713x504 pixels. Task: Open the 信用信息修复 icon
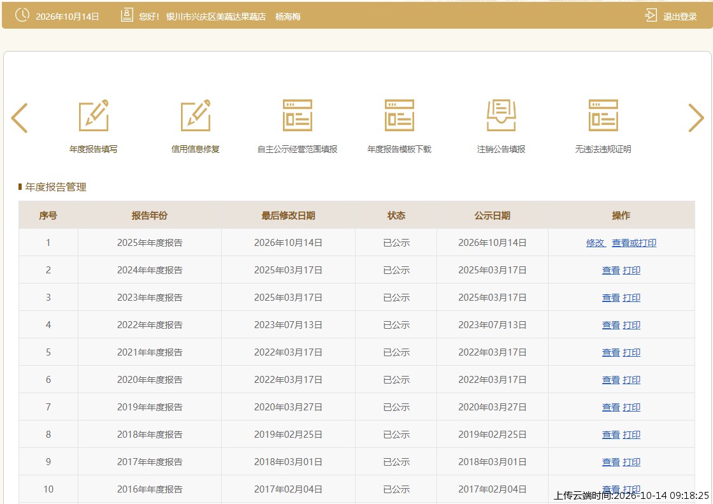pyautogui.click(x=196, y=115)
